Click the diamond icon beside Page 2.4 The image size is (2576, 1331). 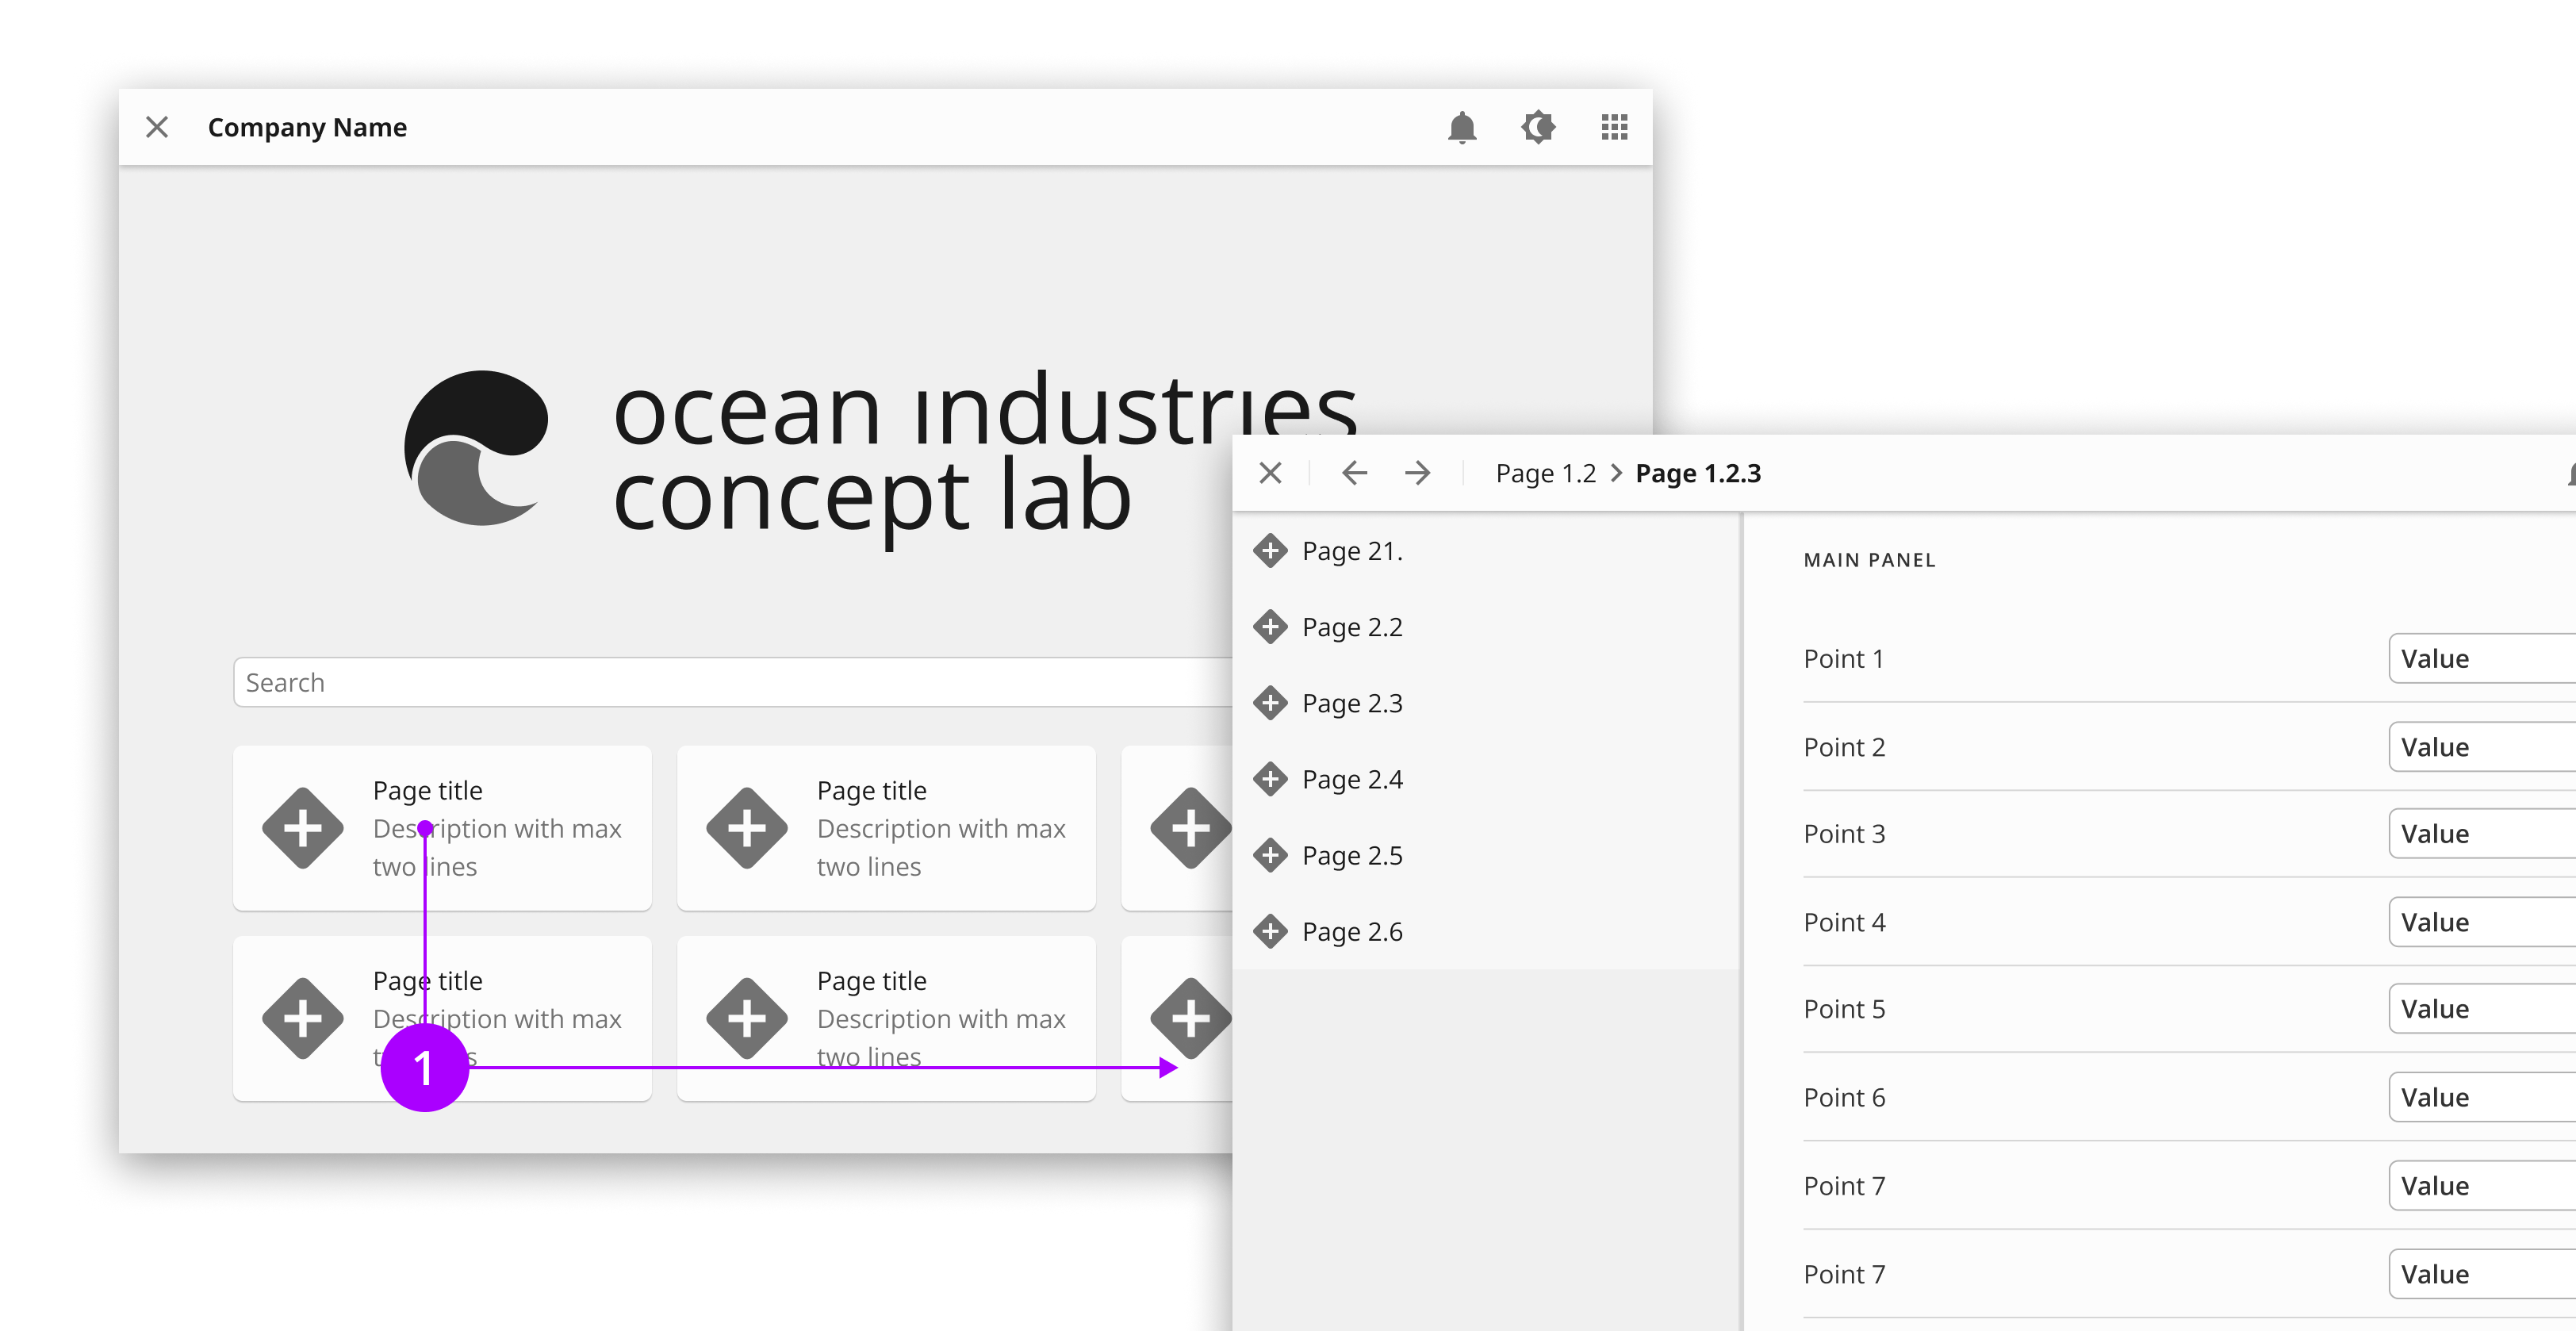[1270, 779]
